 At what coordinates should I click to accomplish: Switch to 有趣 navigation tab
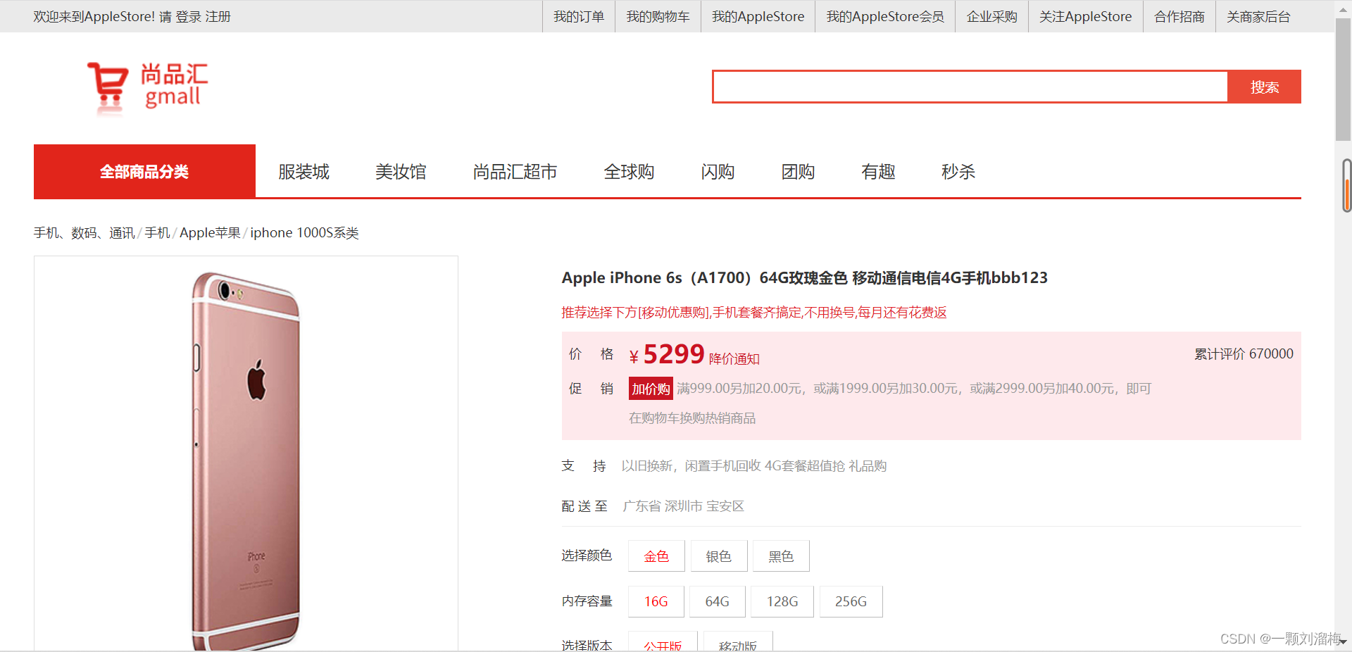point(878,172)
